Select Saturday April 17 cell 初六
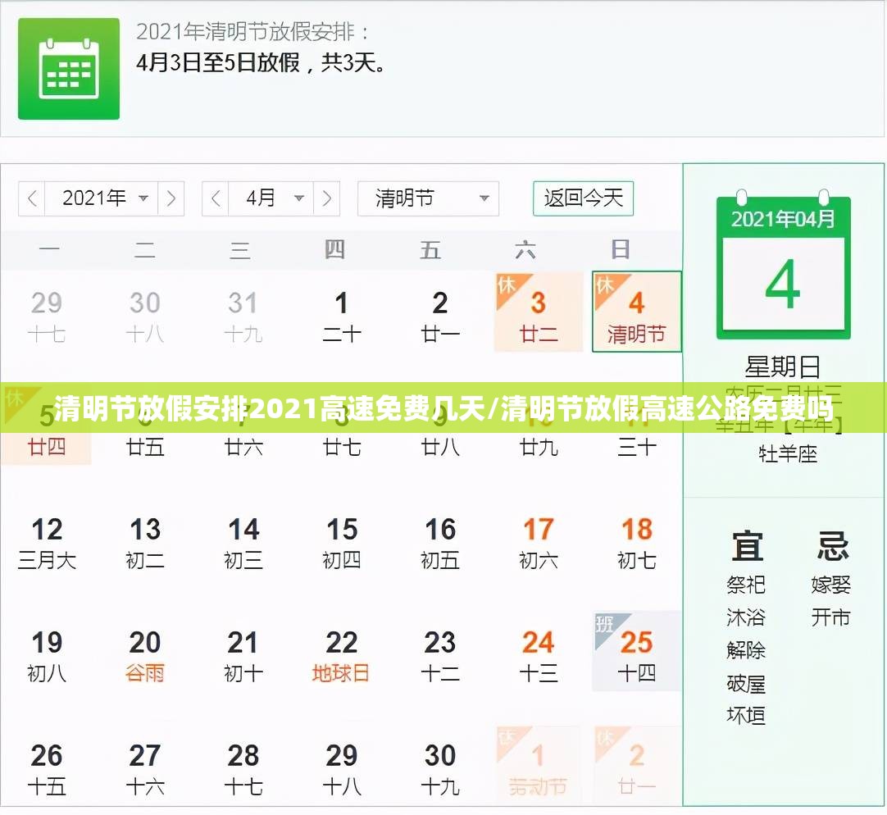The width and height of the screenshot is (887, 815). (539, 543)
